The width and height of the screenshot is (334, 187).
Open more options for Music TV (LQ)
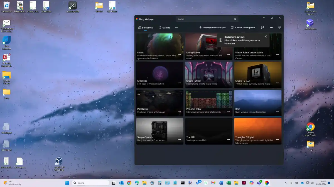277,83
